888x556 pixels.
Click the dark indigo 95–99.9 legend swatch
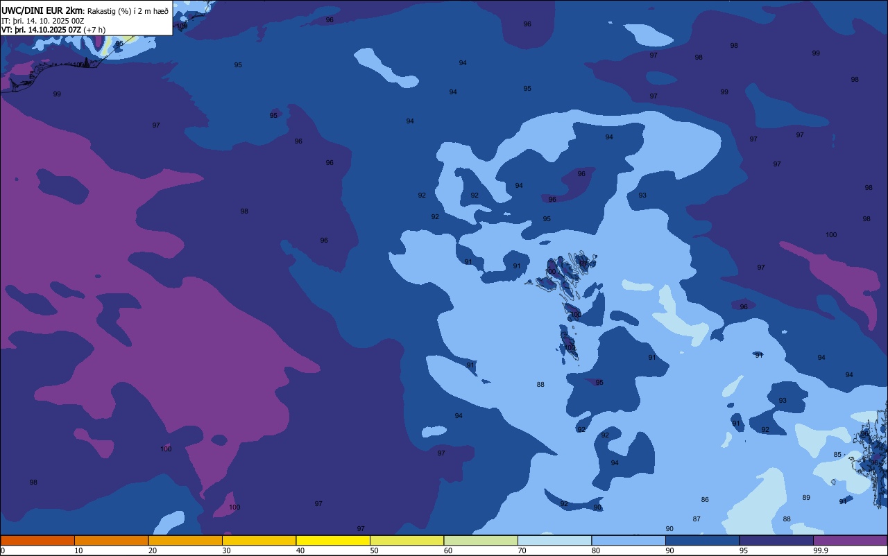(776, 540)
